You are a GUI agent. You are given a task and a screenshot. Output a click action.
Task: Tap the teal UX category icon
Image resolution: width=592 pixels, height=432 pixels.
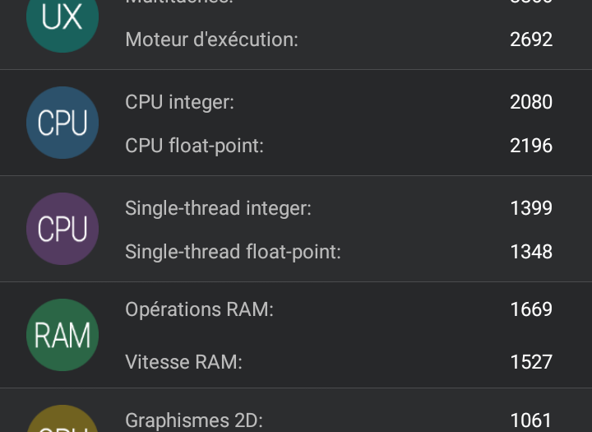tap(62, 20)
